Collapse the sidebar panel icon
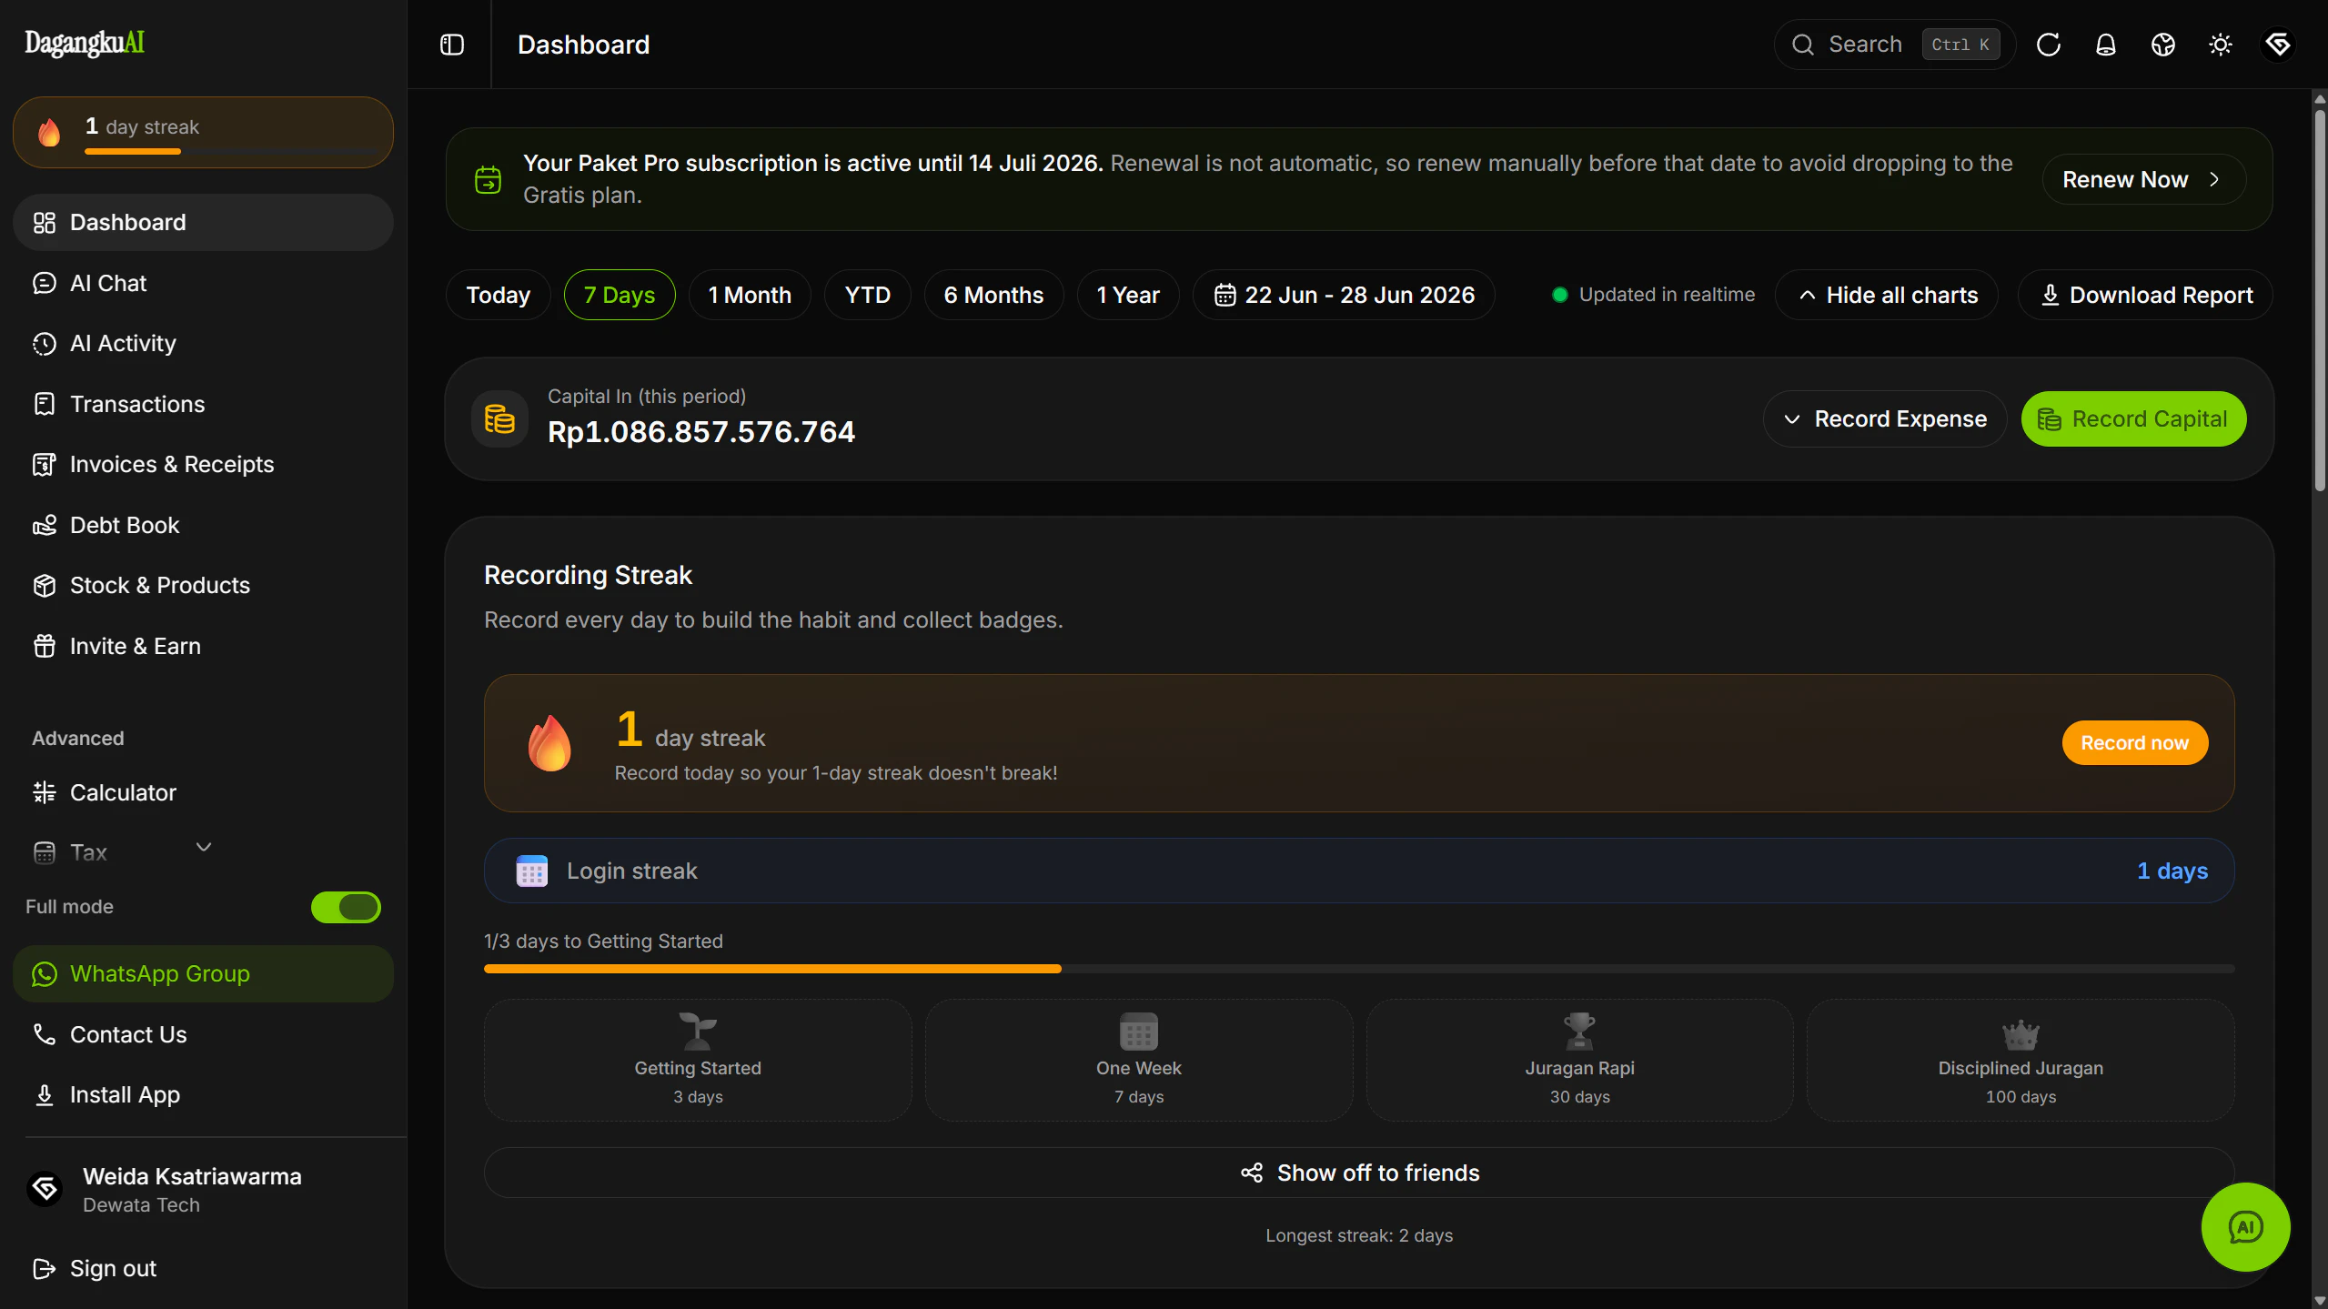Viewport: 2328px width, 1309px height. coord(452,45)
